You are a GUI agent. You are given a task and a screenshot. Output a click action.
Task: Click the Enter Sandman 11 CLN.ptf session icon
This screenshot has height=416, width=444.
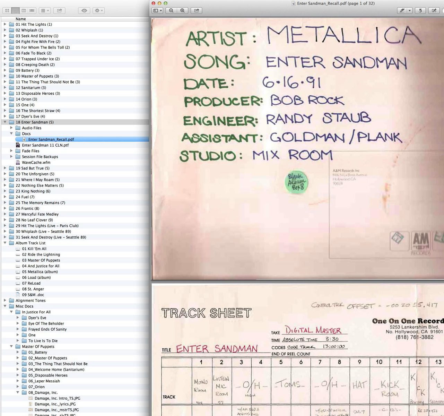pos(18,145)
